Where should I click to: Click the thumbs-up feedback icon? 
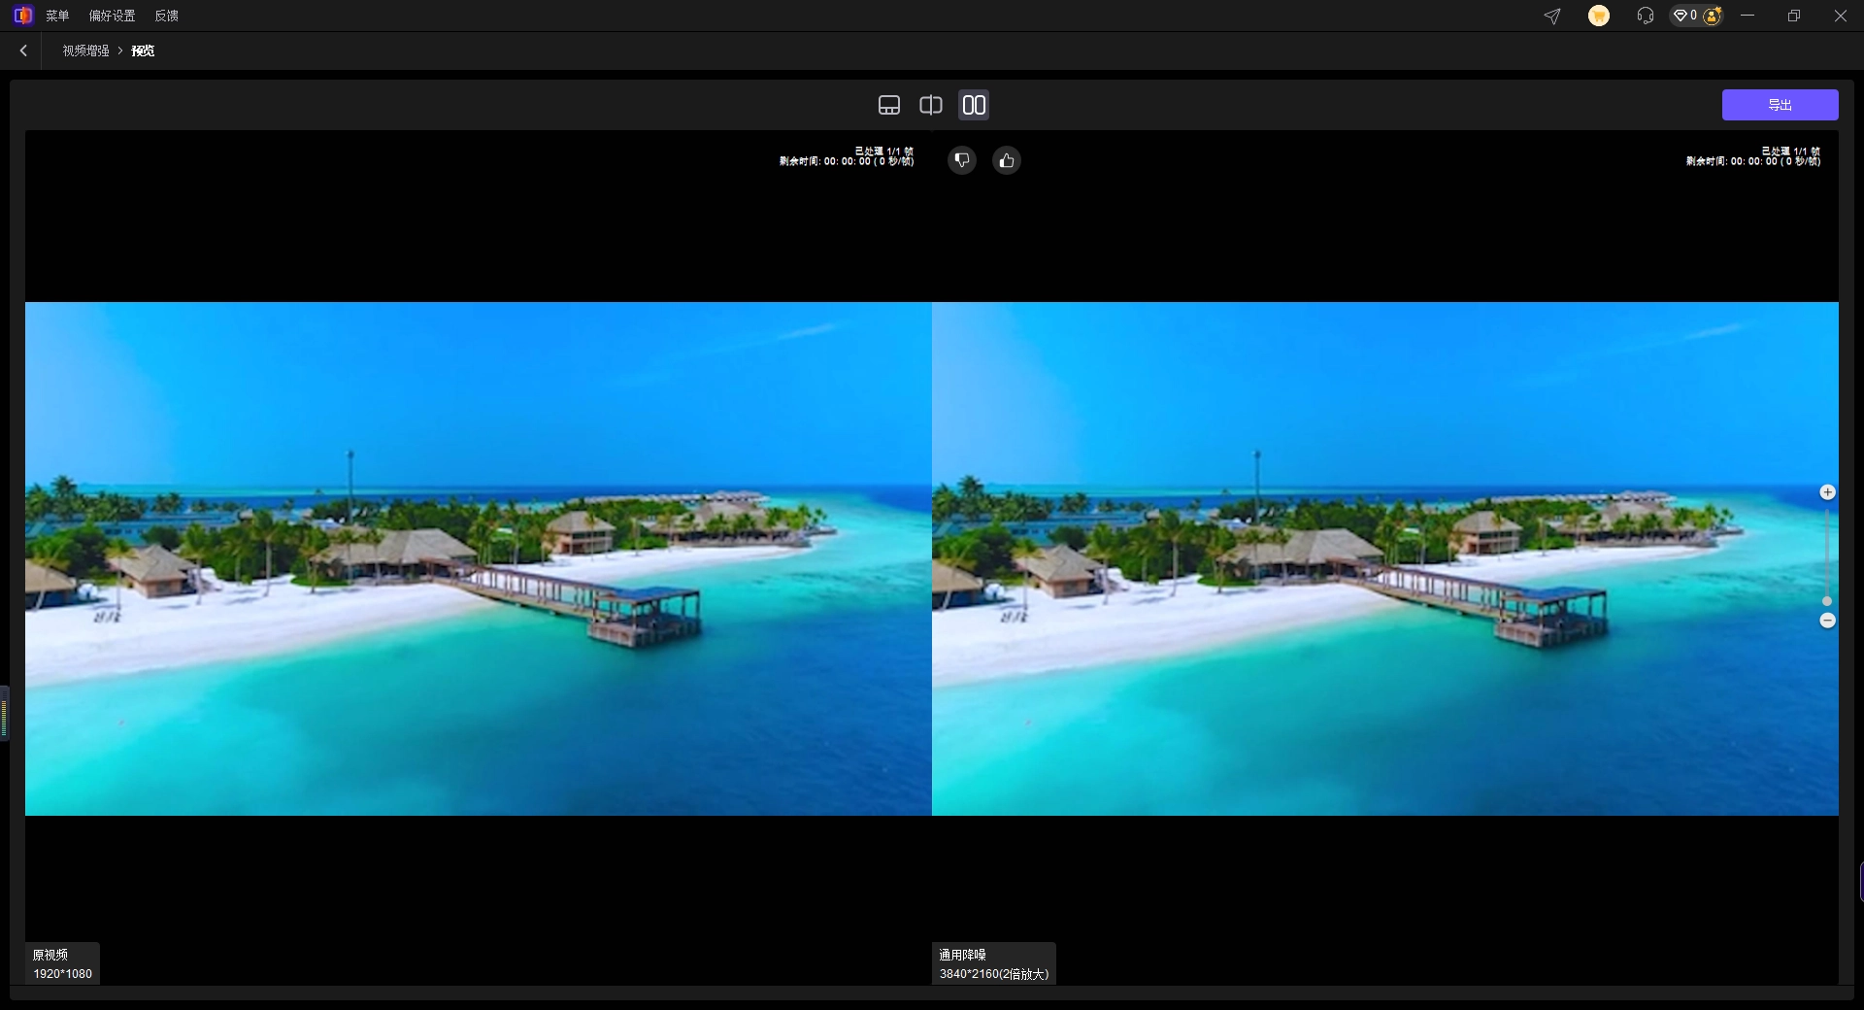1007,160
